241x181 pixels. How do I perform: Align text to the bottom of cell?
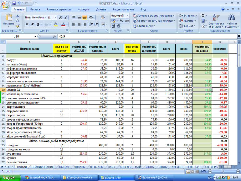pyautogui.click(x=85, y=17)
